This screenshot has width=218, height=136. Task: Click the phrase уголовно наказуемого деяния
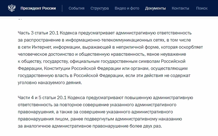pos(50,82)
